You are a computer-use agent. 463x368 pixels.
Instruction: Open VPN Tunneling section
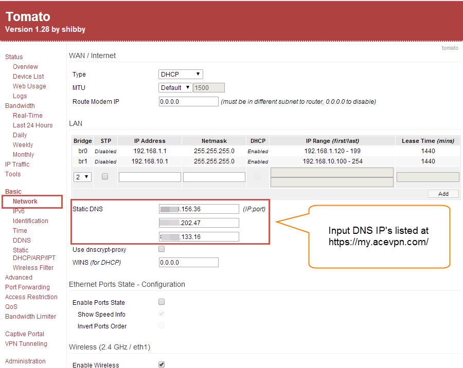[26, 343]
